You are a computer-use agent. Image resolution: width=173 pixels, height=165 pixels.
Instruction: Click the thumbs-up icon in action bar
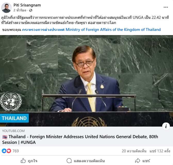(x=23, y=161)
